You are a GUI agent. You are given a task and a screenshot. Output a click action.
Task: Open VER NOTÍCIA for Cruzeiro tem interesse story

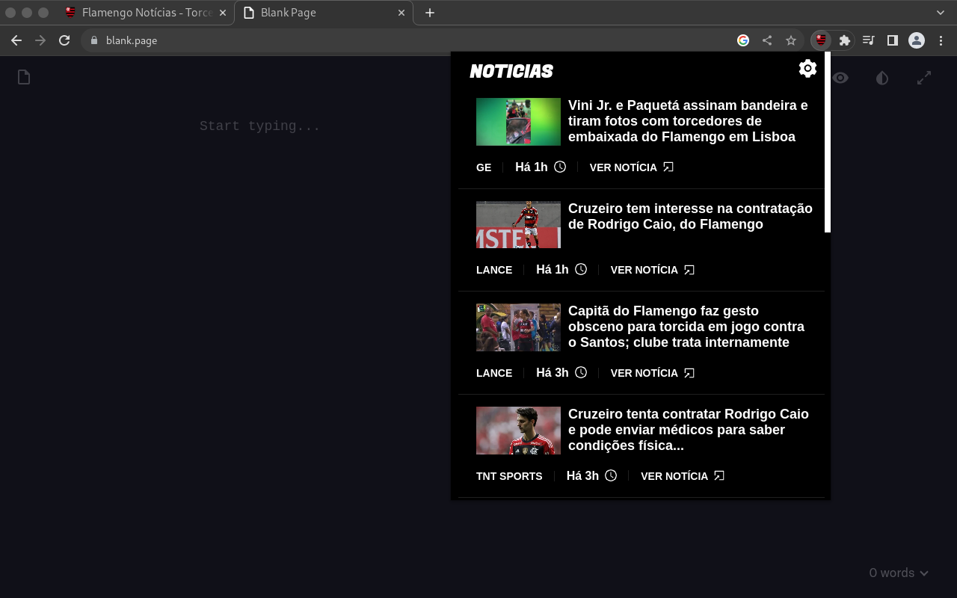click(x=653, y=270)
